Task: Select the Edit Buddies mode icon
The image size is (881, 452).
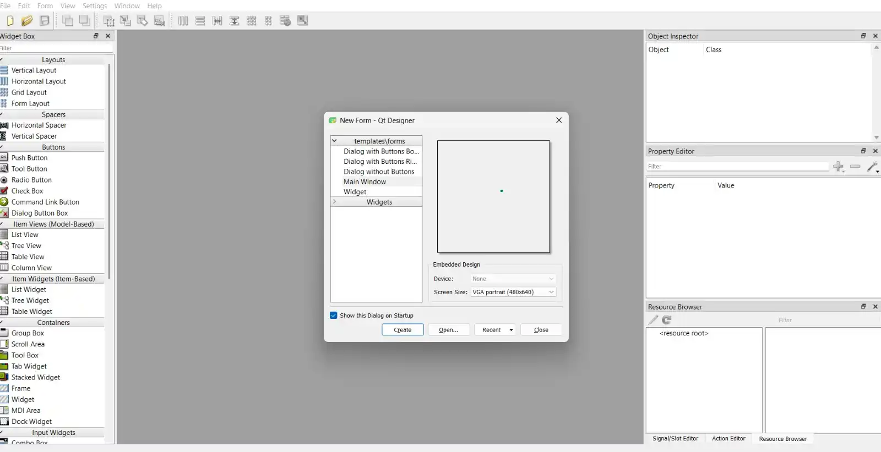Action: click(x=143, y=21)
